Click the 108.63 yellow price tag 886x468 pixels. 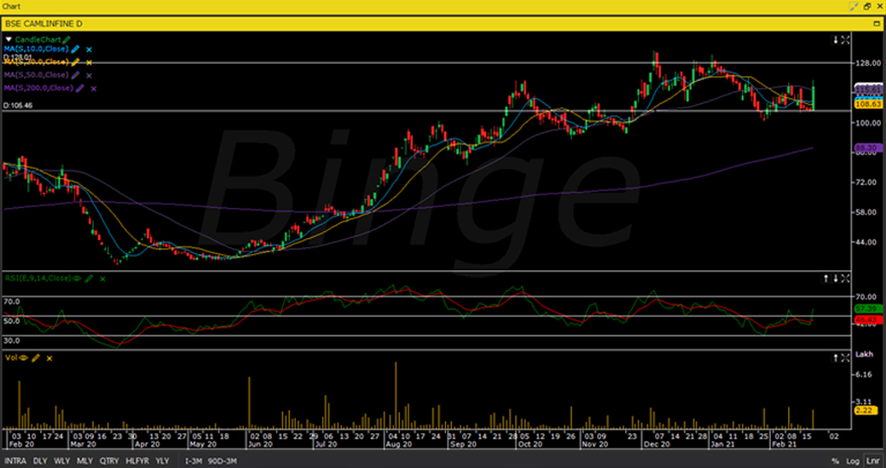(868, 105)
